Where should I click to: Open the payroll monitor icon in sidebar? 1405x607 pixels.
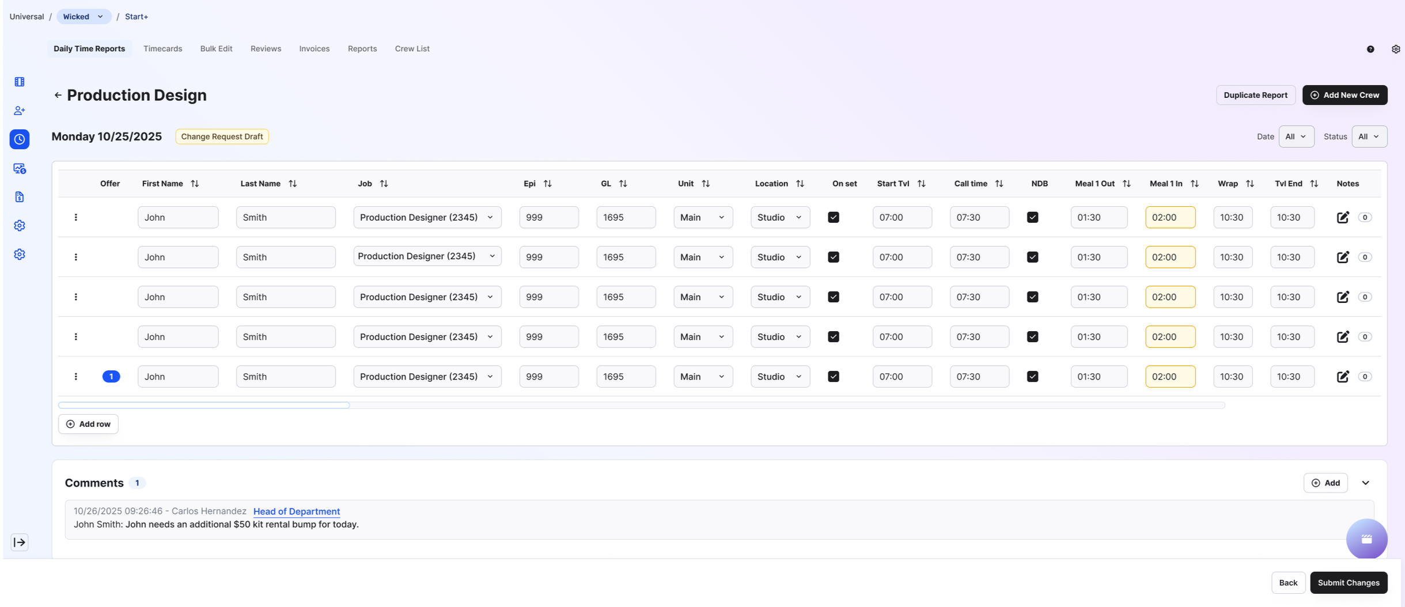pyautogui.click(x=19, y=168)
